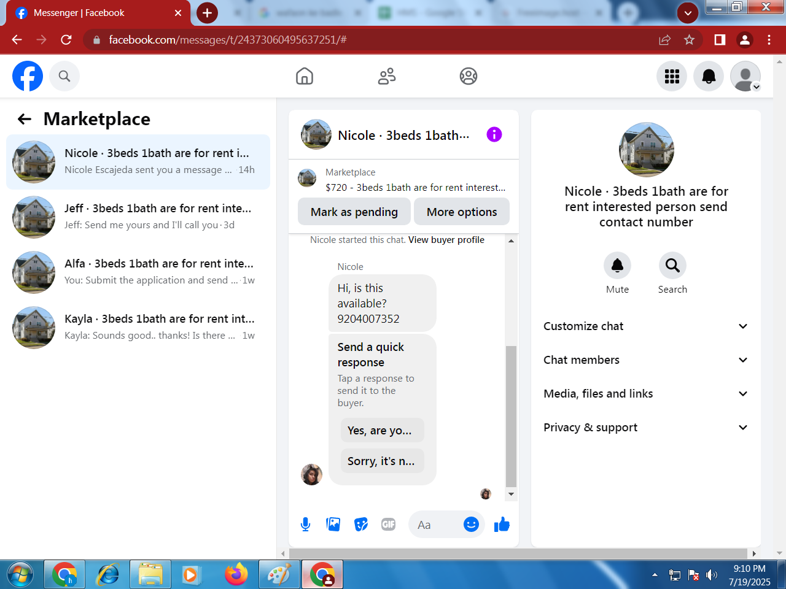Image resolution: width=786 pixels, height=589 pixels.
Task: Choose a GIF icon
Action: [389, 525]
